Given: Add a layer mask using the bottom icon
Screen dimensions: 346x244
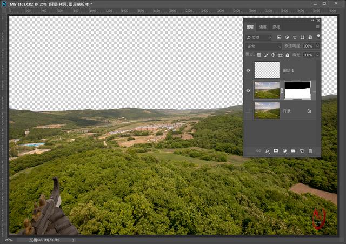Looking at the screenshot, I should tap(276, 151).
